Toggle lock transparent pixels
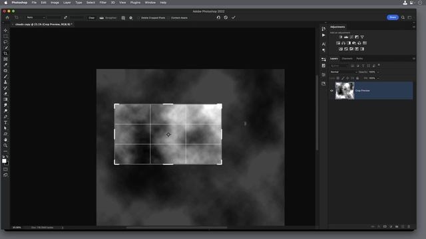This screenshot has width=426, height=239. [x=337, y=78]
